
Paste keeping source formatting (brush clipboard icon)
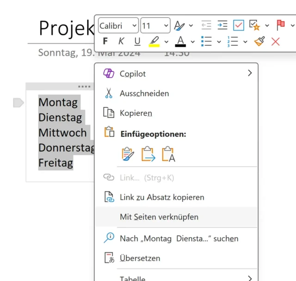point(127,154)
